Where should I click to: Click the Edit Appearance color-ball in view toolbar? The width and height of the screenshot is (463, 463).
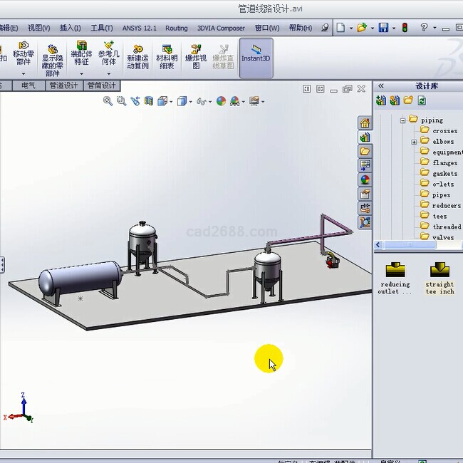[221, 101]
